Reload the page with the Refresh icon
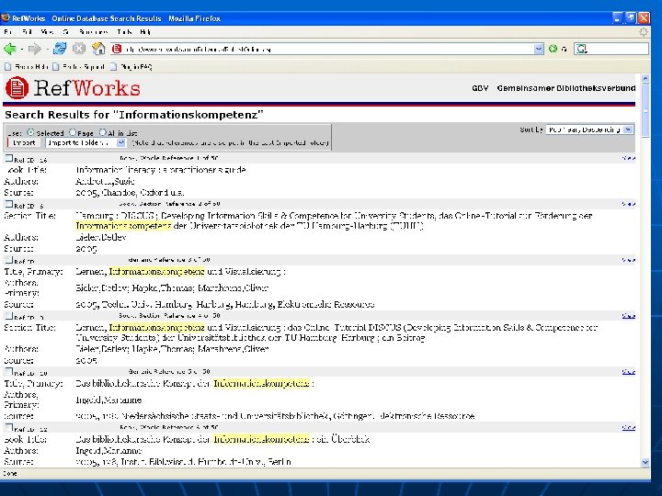The image size is (662, 496). (60, 49)
